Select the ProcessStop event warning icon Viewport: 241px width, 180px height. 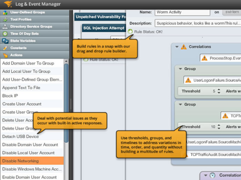tap(205, 58)
